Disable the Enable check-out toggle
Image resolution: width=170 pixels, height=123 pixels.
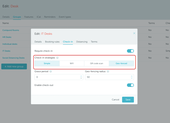pyautogui.click(x=130, y=85)
